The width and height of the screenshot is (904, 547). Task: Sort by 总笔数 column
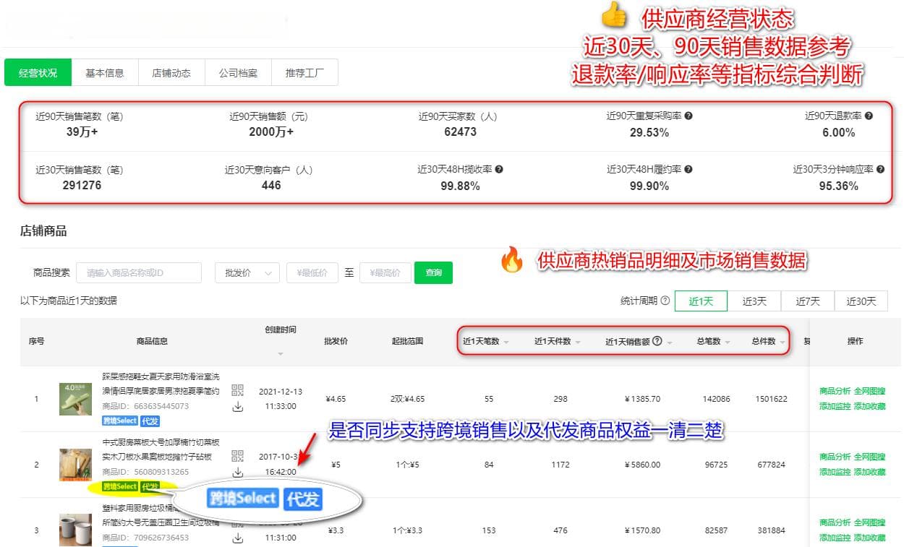[x=727, y=342]
